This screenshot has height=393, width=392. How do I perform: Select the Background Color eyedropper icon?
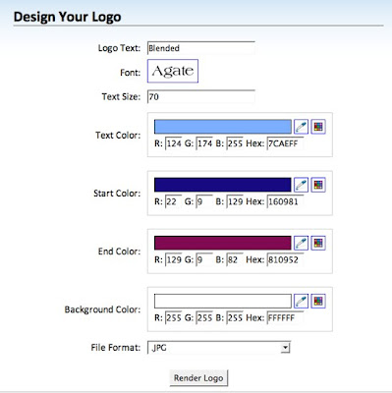[x=301, y=301]
